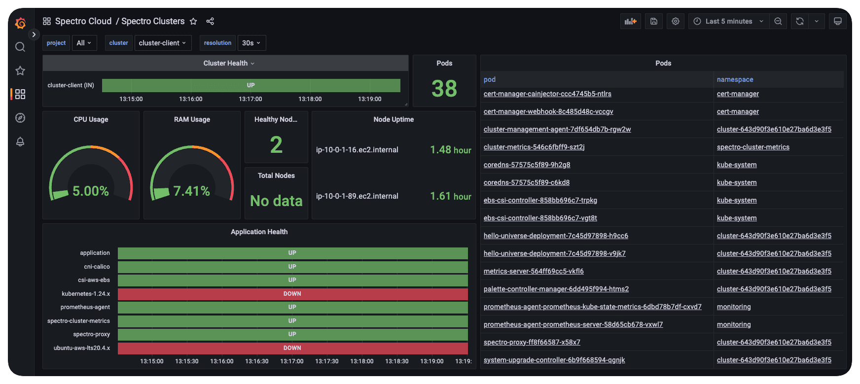The height and width of the screenshot is (384, 860).
Task: Open the palette-controller-manager-6dd495f994-htms2 pod link
Action: (x=556, y=289)
